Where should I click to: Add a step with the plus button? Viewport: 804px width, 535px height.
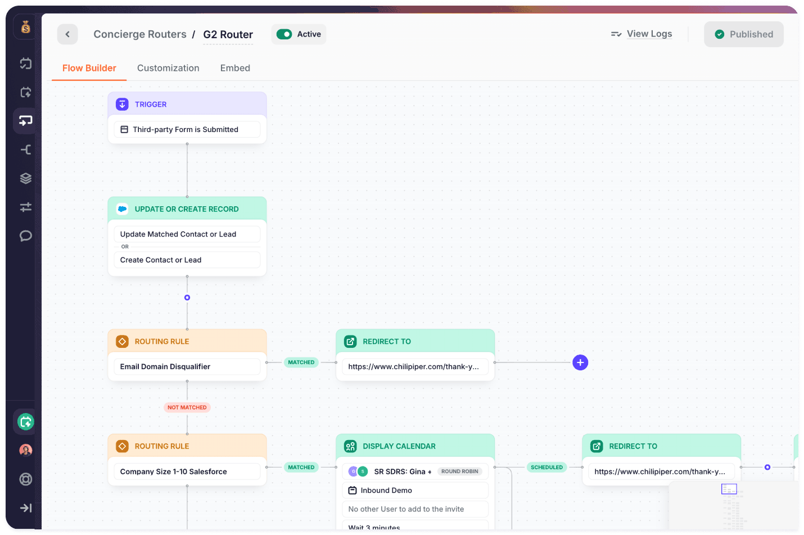(x=580, y=362)
